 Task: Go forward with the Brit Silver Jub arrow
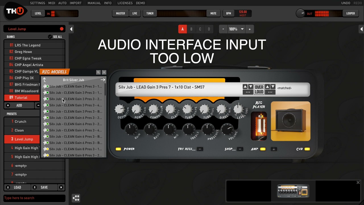[x=103, y=80]
